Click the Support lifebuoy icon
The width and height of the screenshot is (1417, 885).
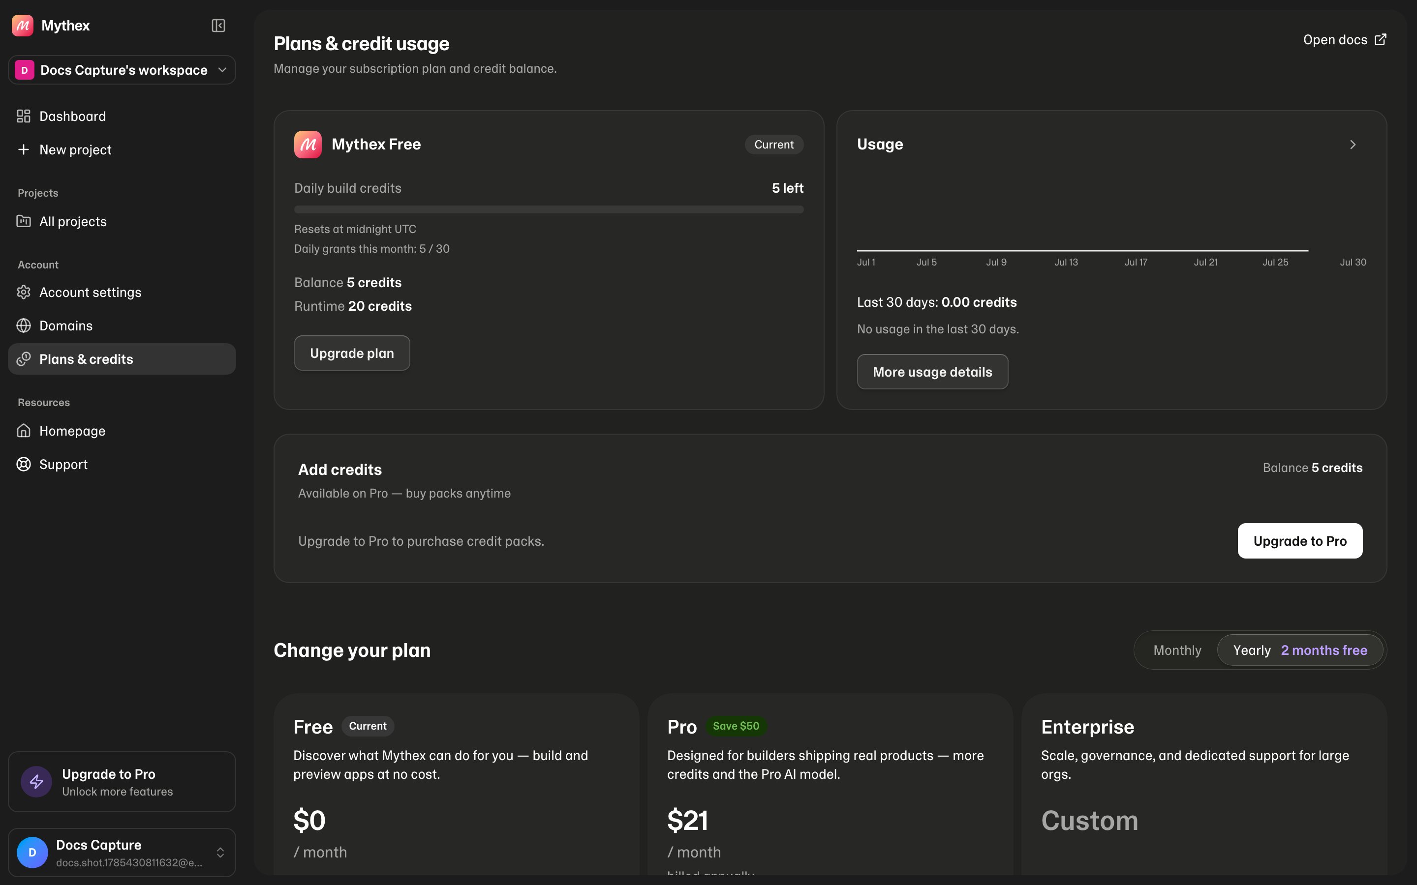(x=24, y=464)
